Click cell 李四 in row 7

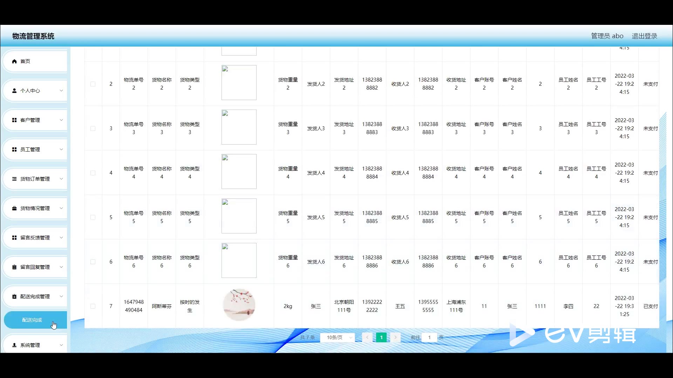point(568,306)
